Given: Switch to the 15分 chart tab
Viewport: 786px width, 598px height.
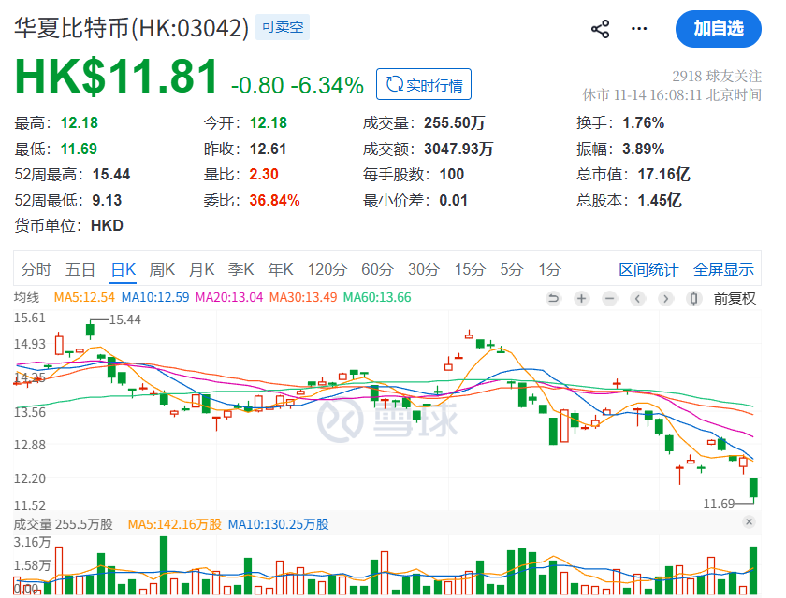Looking at the screenshot, I should click(x=470, y=270).
